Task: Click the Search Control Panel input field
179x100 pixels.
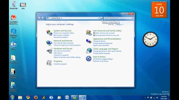Action: tap(117, 18)
